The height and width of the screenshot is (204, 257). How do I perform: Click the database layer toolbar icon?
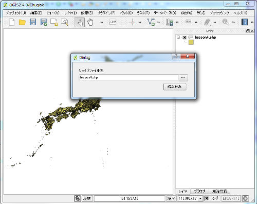point(170,22)
